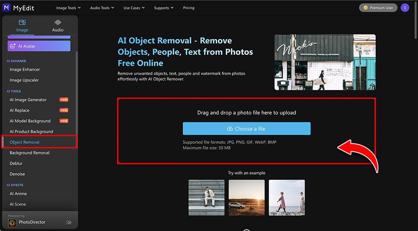Click the 'Try with an example' label
Image resolution: width=418 pixels, height=231 pixels.
[247, 173]
